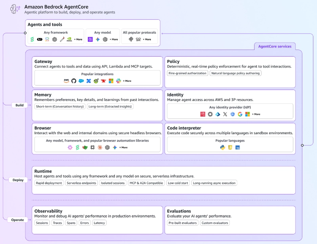Select the X logo in the Identity panel

point(225,114)
